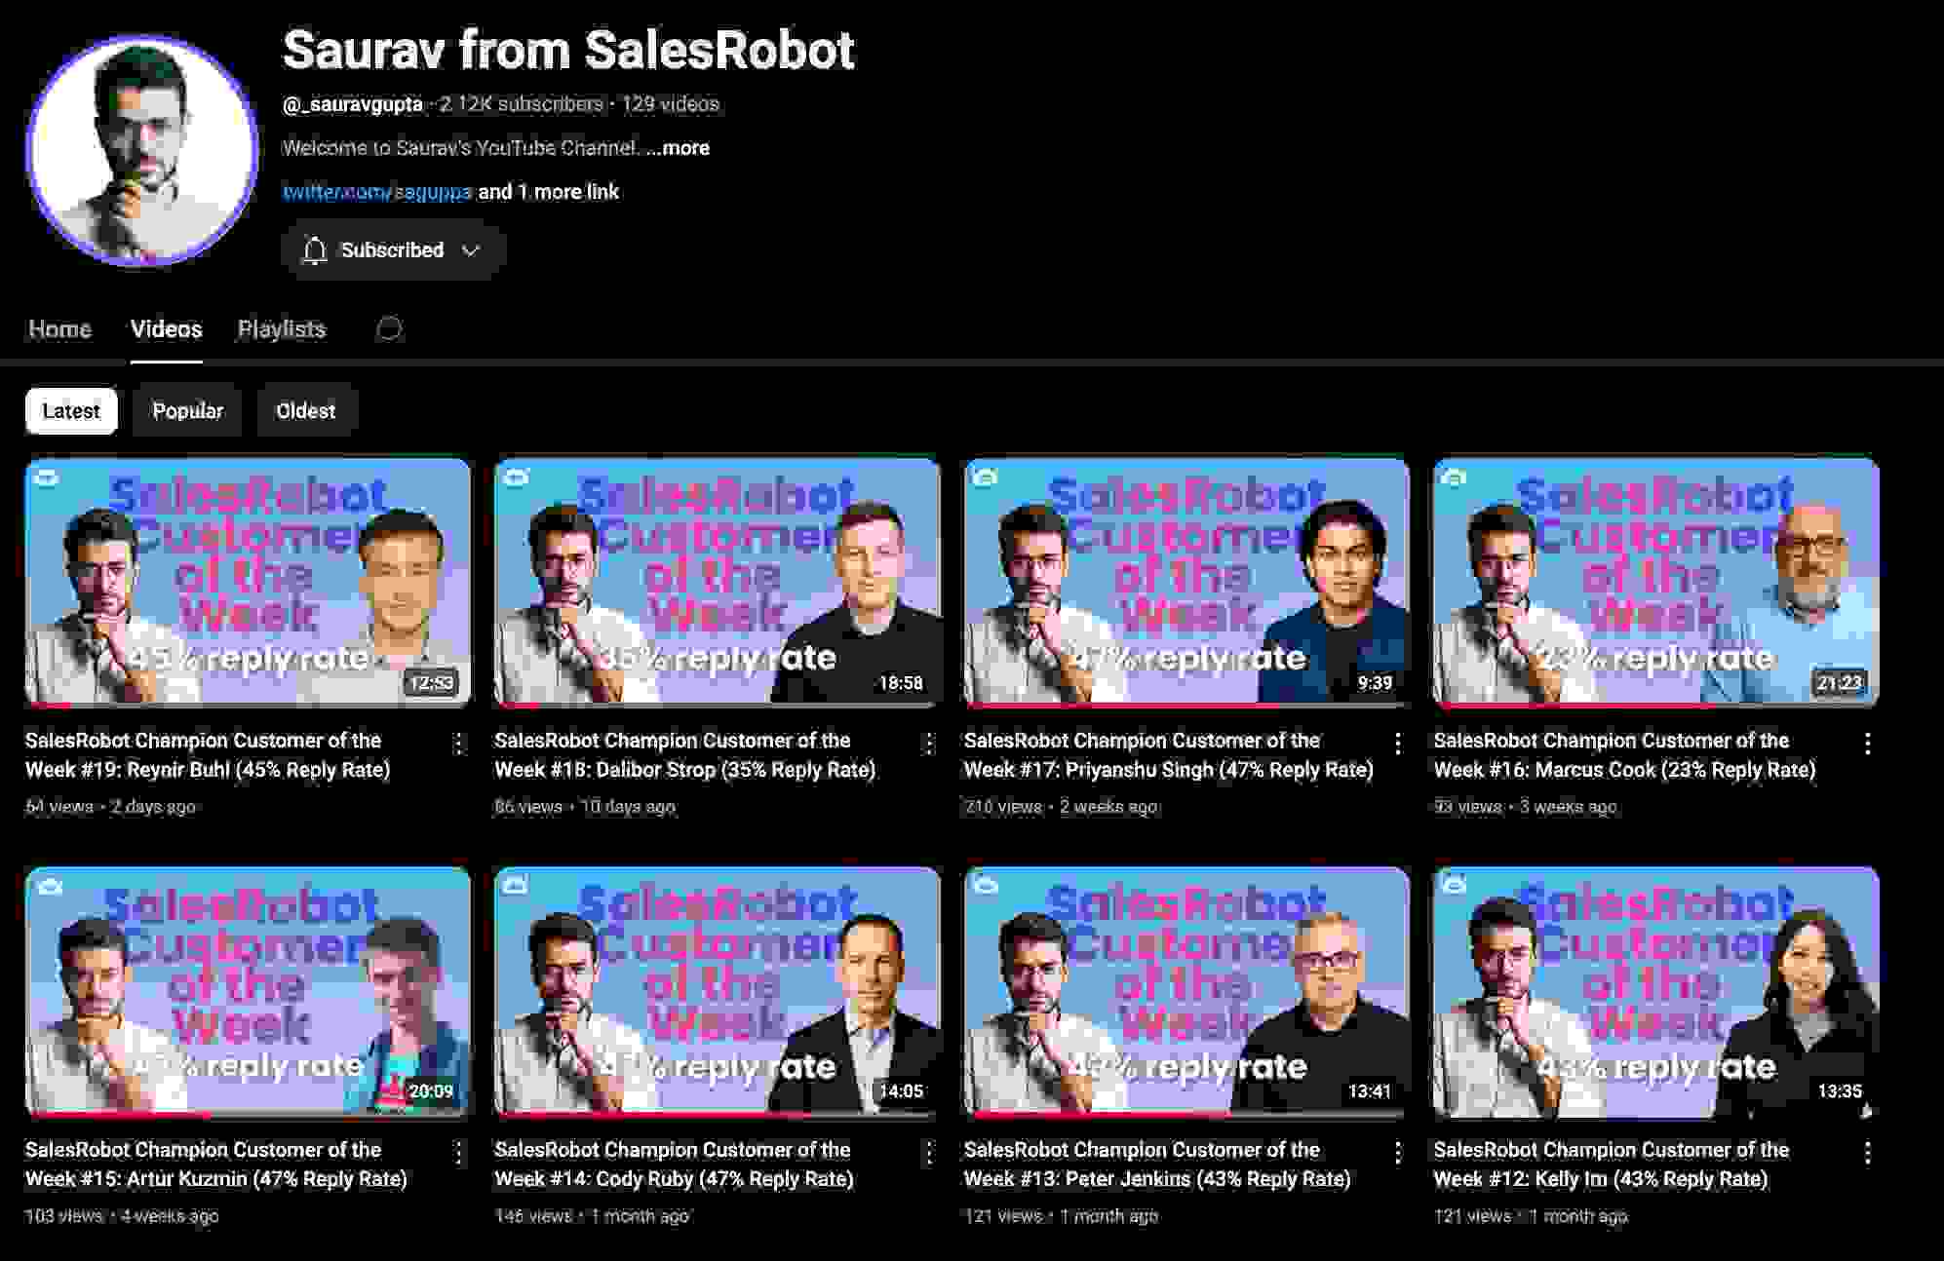Open options menu for Marcus Cook video

1868,744
